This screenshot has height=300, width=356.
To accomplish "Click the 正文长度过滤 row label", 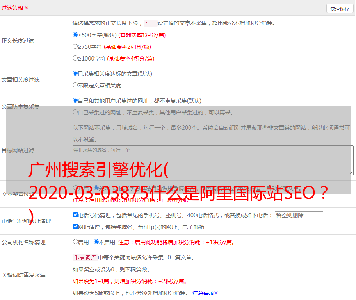I will 18,41.
